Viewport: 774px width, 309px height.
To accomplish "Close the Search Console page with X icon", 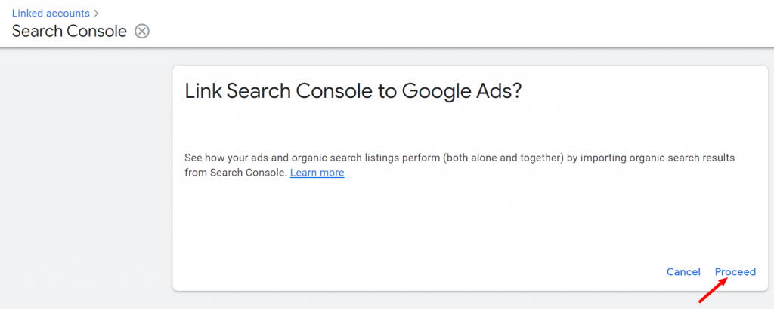I will pos(142,32).
